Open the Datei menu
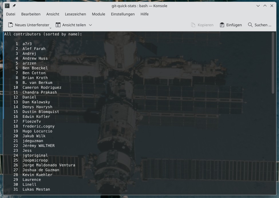The height and width of the screenshot is (198, 279). (x=11, y=14)
